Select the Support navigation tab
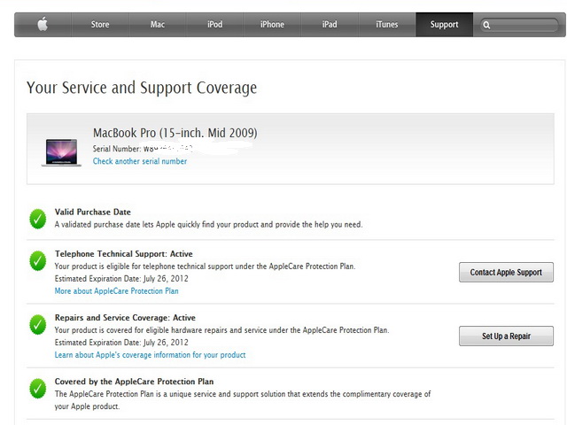This screenshot has width=567, height=425. pos(445,25)
